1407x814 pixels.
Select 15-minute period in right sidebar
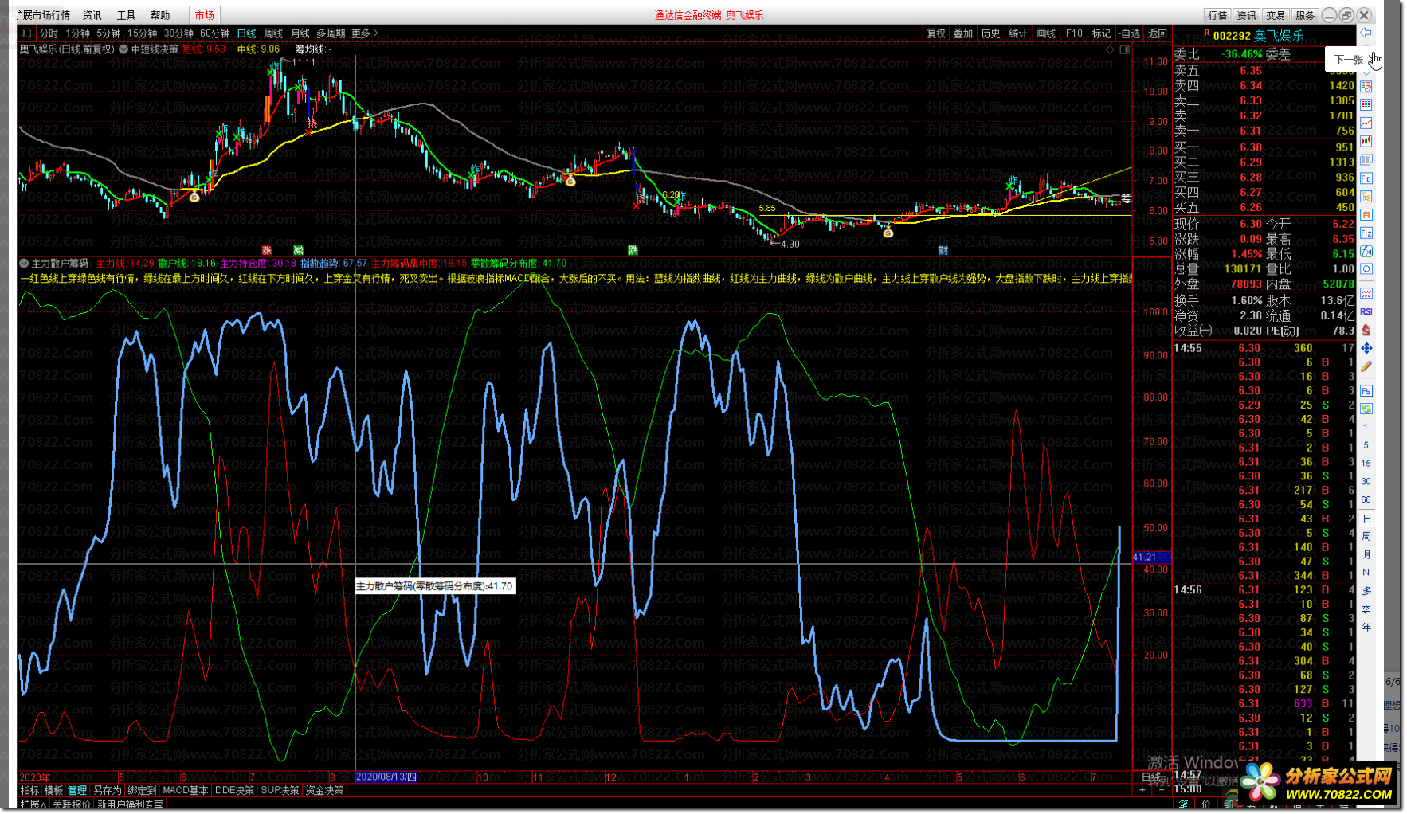(1366, 464)
